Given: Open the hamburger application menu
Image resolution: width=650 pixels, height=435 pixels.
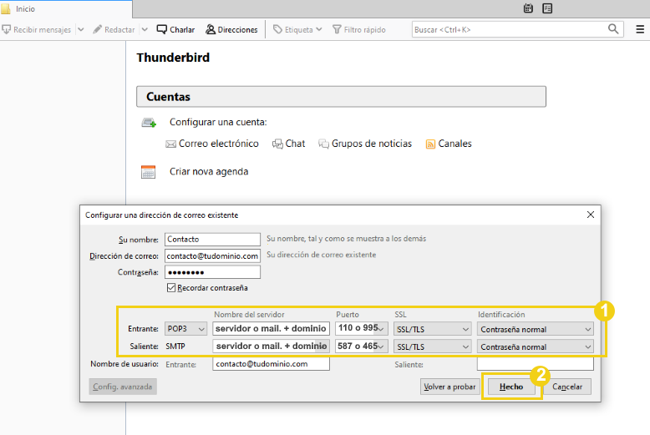Looking at the screenshot, I should point(640,29).
